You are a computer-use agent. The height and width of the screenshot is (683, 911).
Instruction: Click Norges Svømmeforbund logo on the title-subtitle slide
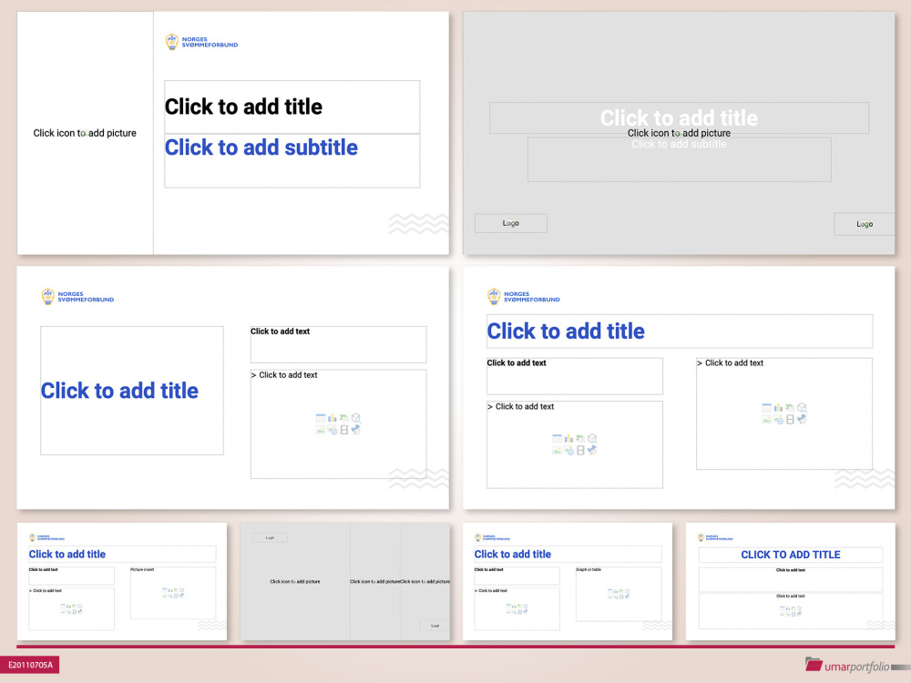(201, 42)
